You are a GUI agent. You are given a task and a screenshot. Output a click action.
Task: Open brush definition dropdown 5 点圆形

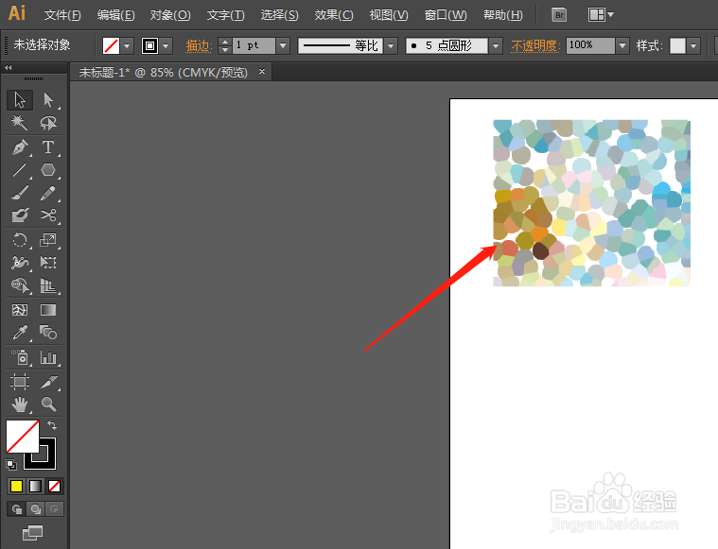click(x=496, y=45)
